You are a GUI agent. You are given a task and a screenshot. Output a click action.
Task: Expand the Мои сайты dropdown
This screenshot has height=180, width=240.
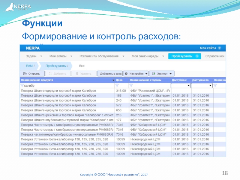(220, 48)
